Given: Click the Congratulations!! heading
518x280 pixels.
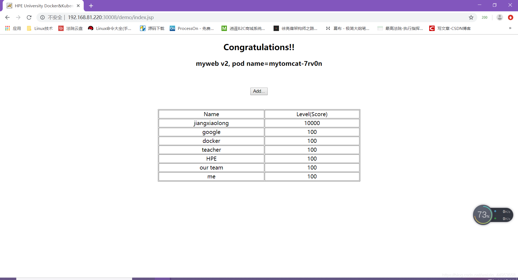Looking at the screenshot, I should [x=259, y=47].
